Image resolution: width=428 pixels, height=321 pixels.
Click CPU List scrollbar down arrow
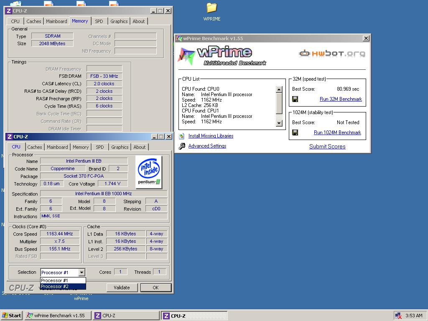pos(279,123)
